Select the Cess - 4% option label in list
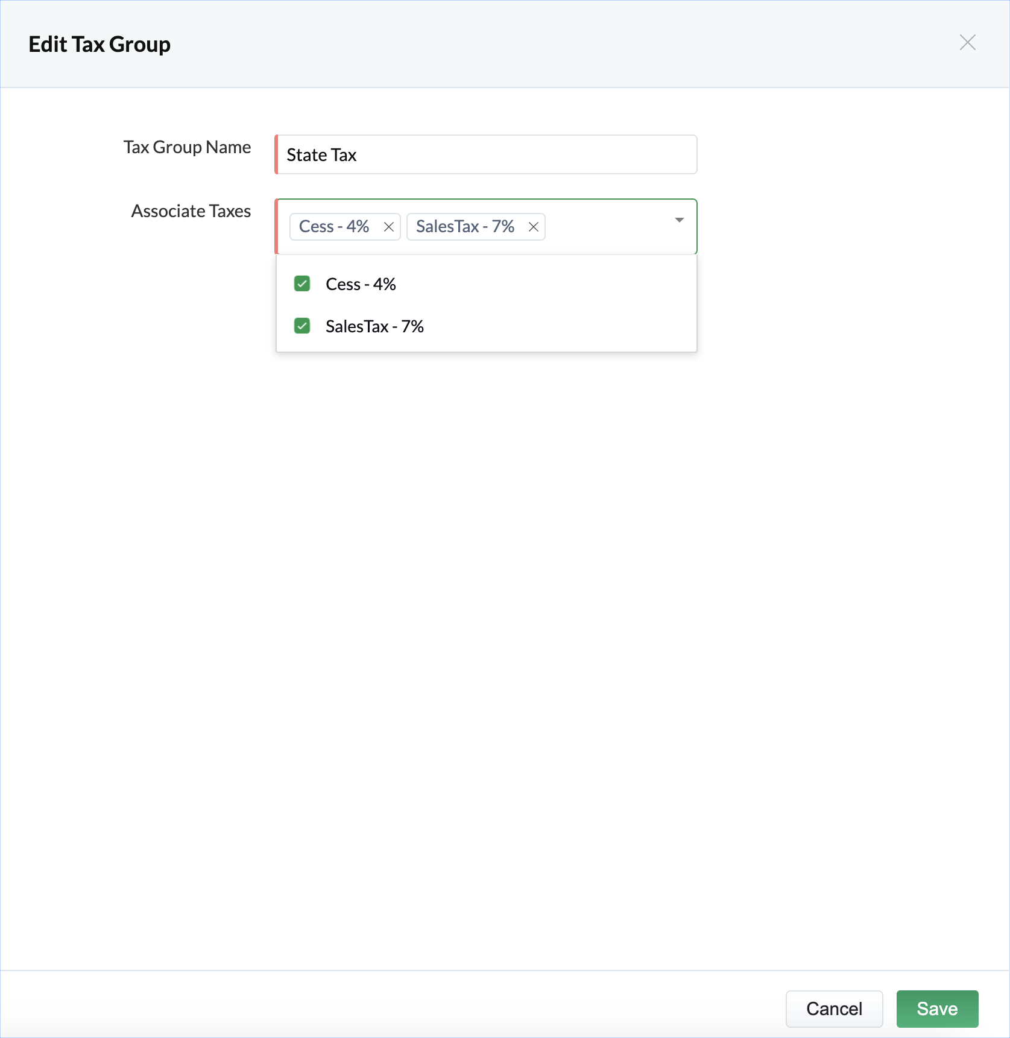1010x1038 pixels. tap(361, 284)
